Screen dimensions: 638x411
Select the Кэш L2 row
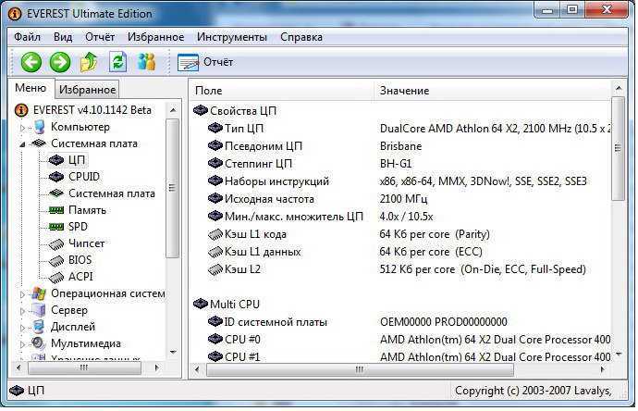point(401,269)
